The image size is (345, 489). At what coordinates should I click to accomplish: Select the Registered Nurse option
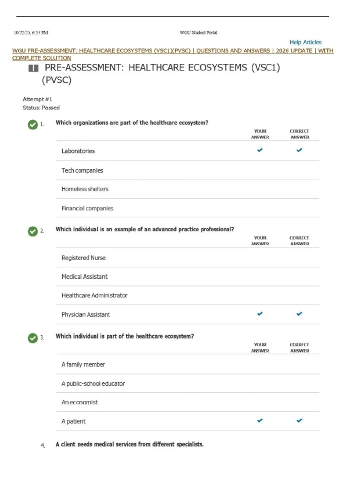[x=188, y=257]
